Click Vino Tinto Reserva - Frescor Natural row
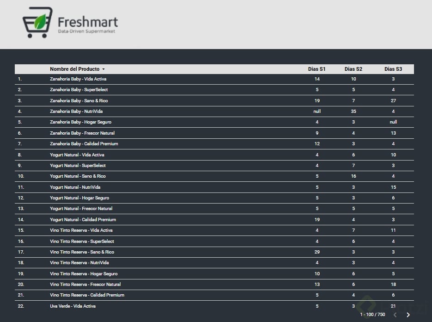This screenshot has width=432, height=322. (x=85, y=285)
